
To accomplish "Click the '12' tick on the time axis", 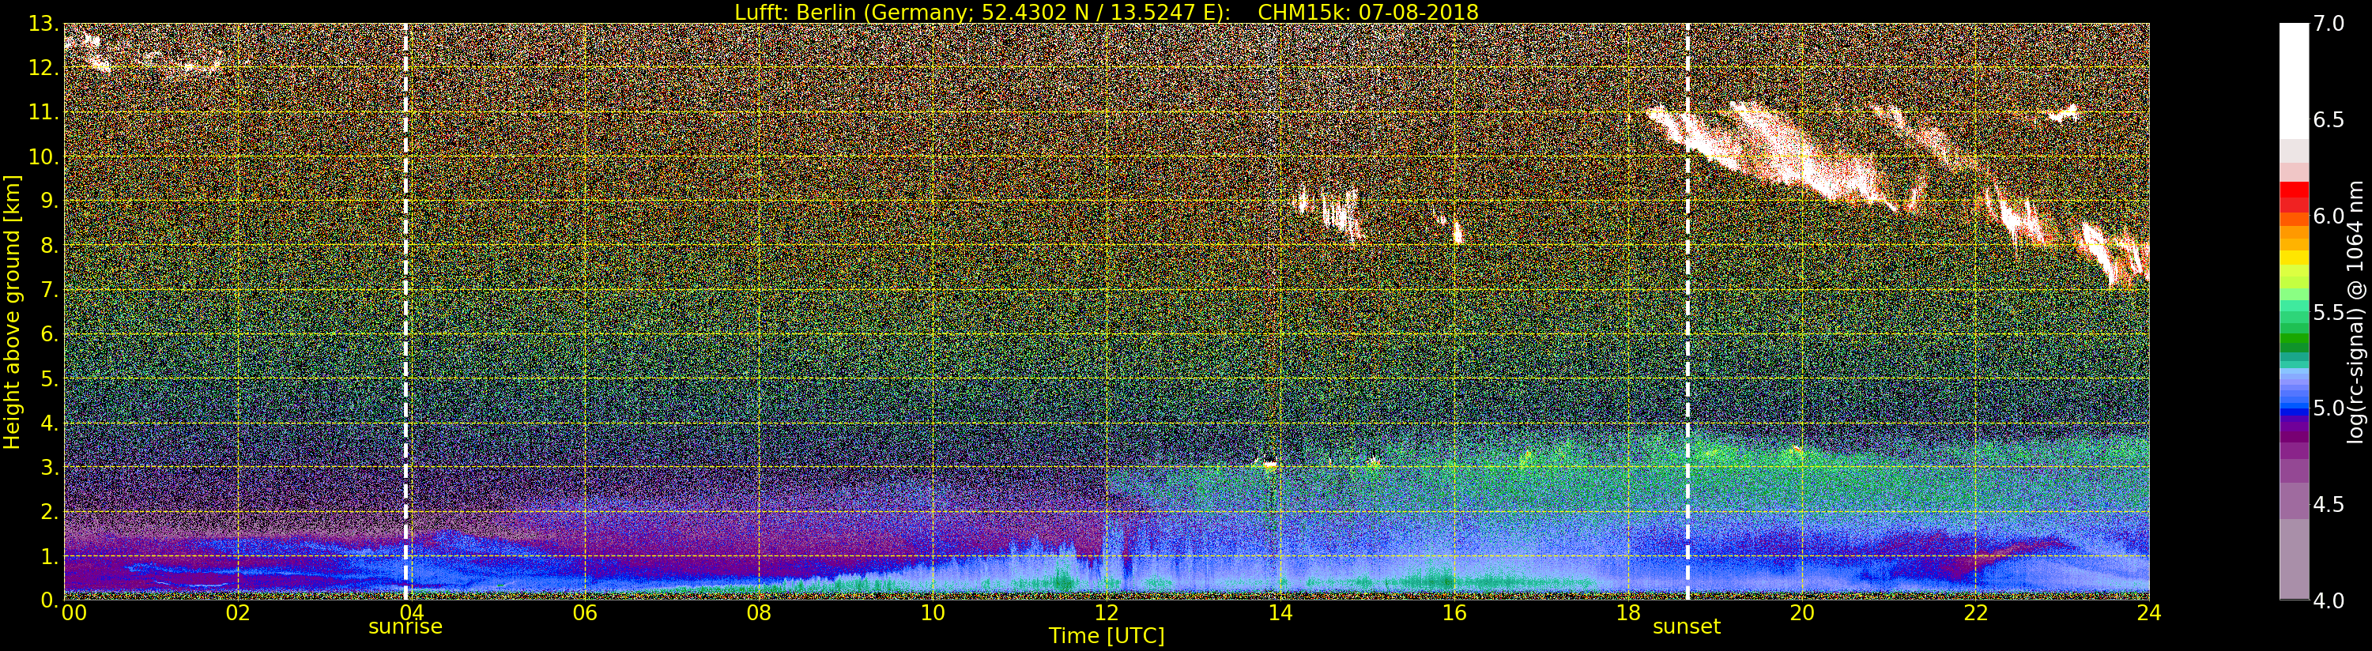I will (x=1106, y=613).
